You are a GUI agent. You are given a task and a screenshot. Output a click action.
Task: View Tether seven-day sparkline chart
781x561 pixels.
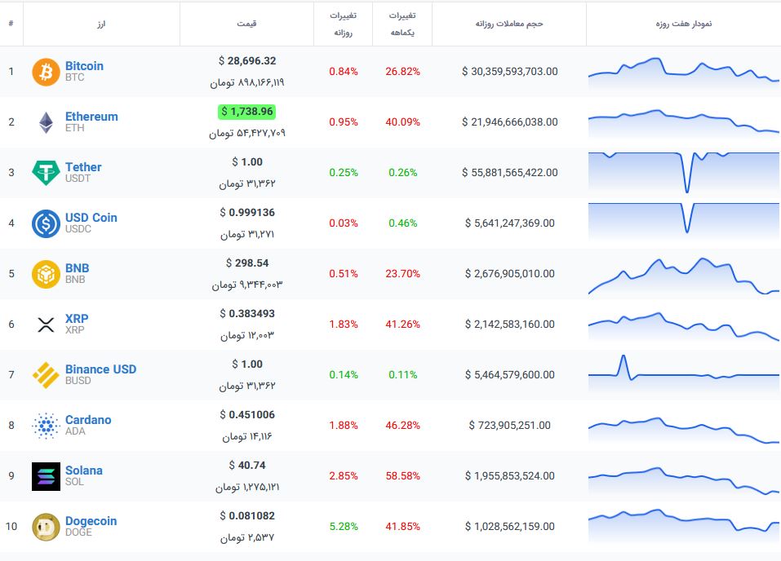pyautogui.click(x=683, y=173)
